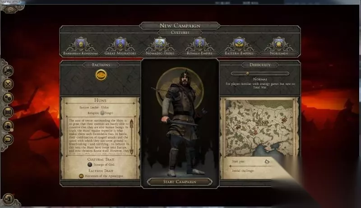
Task: Pick the Huns faction gold emblem
Action: pyautogui.click(x=101, y=75)
